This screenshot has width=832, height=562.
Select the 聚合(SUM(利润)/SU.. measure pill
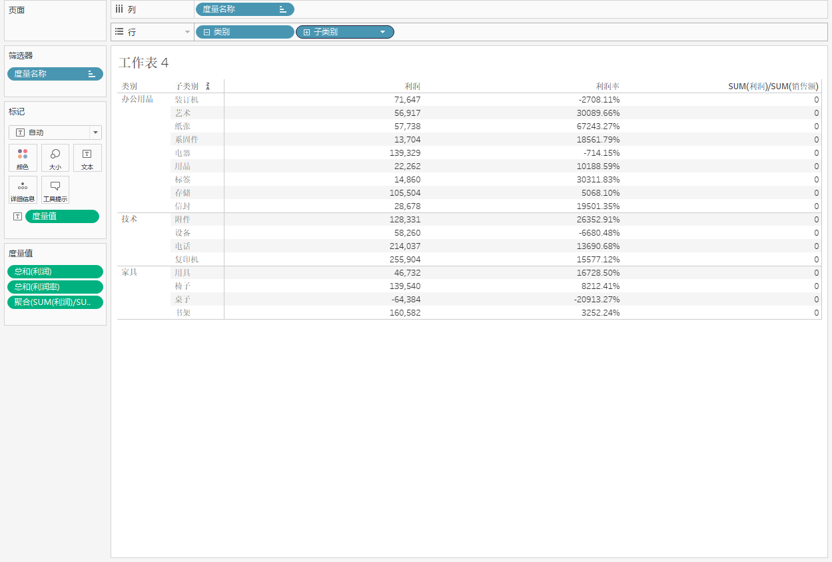point(55,302)
